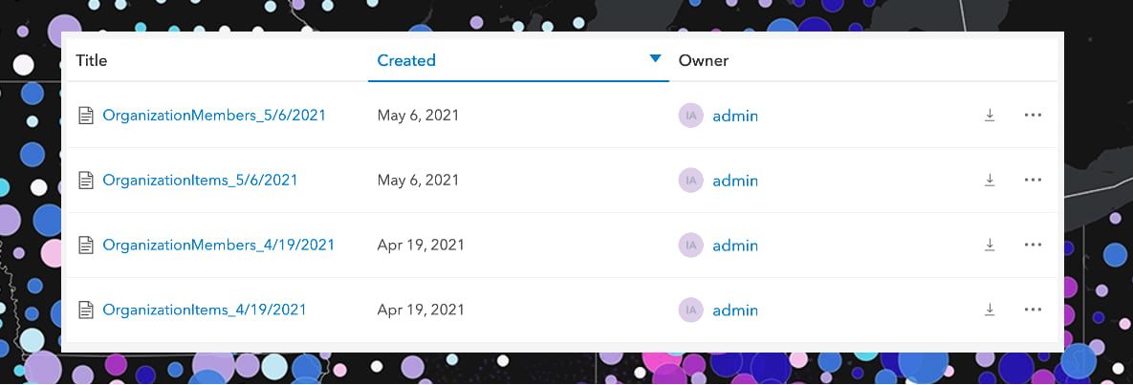Download the OrganizationMembers_5/6/2021 report
1133x385 pixels.
click(990, 116)
